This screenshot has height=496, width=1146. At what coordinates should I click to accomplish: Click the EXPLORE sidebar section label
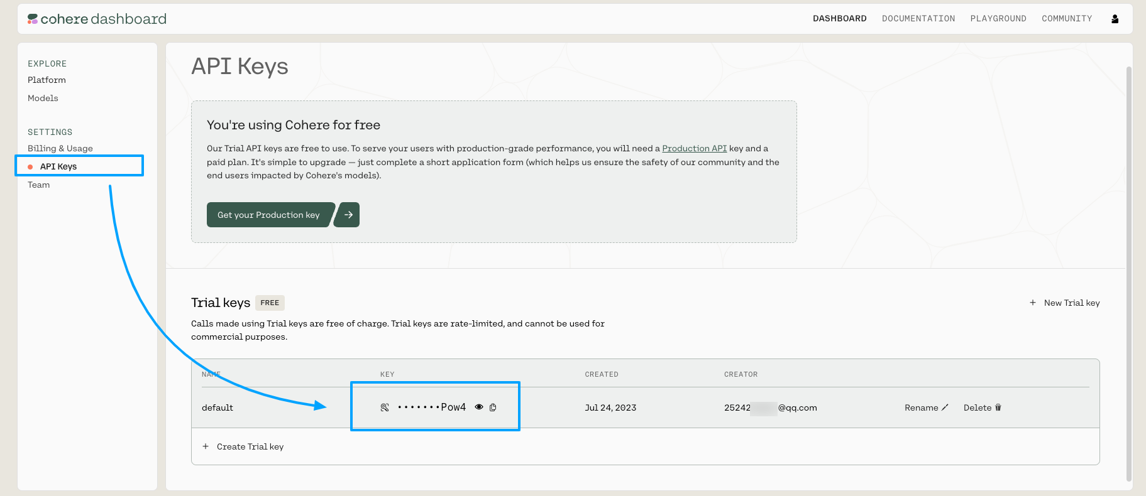[47, 63]
